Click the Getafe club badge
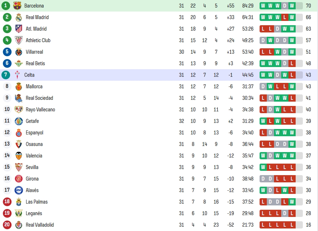Screen dimensions: 318x231 [19, 121]
